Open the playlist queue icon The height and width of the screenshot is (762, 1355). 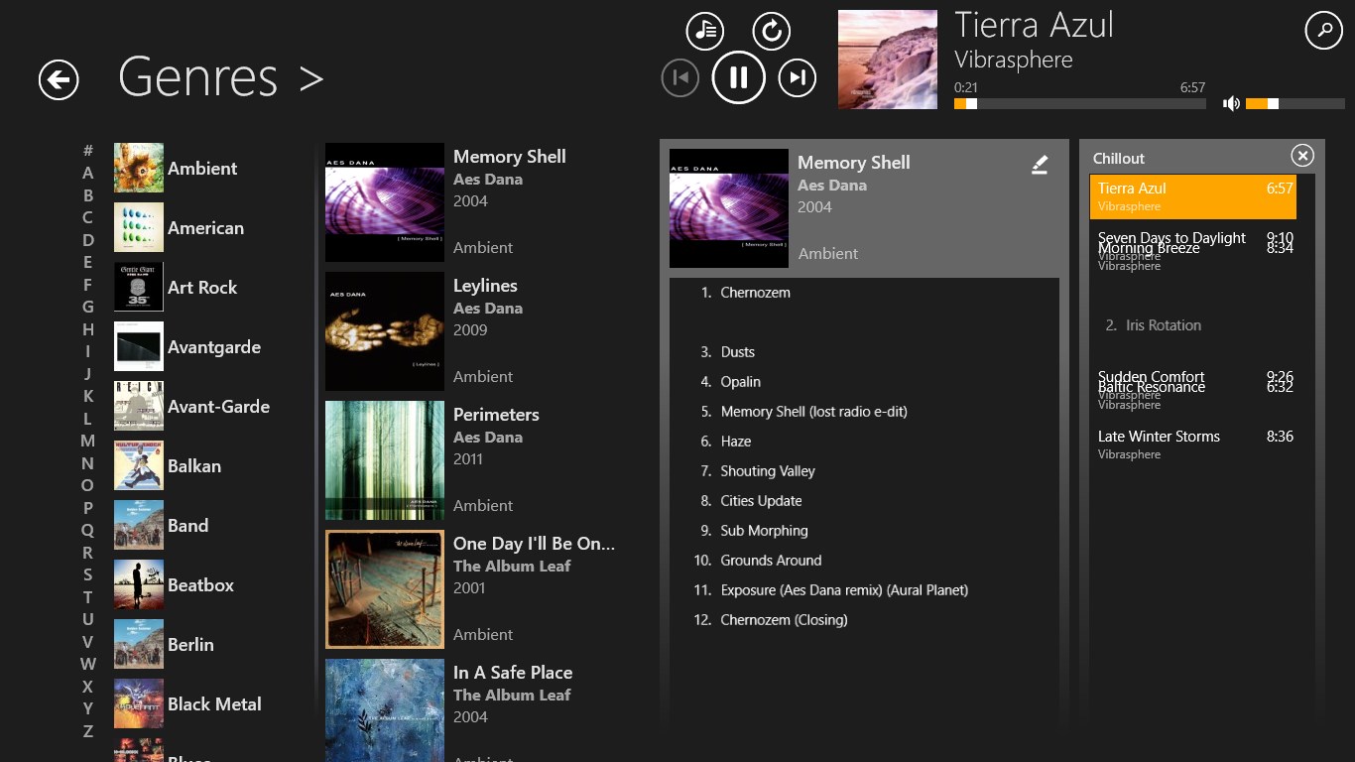pyautogui.click(x=705, y=31)
